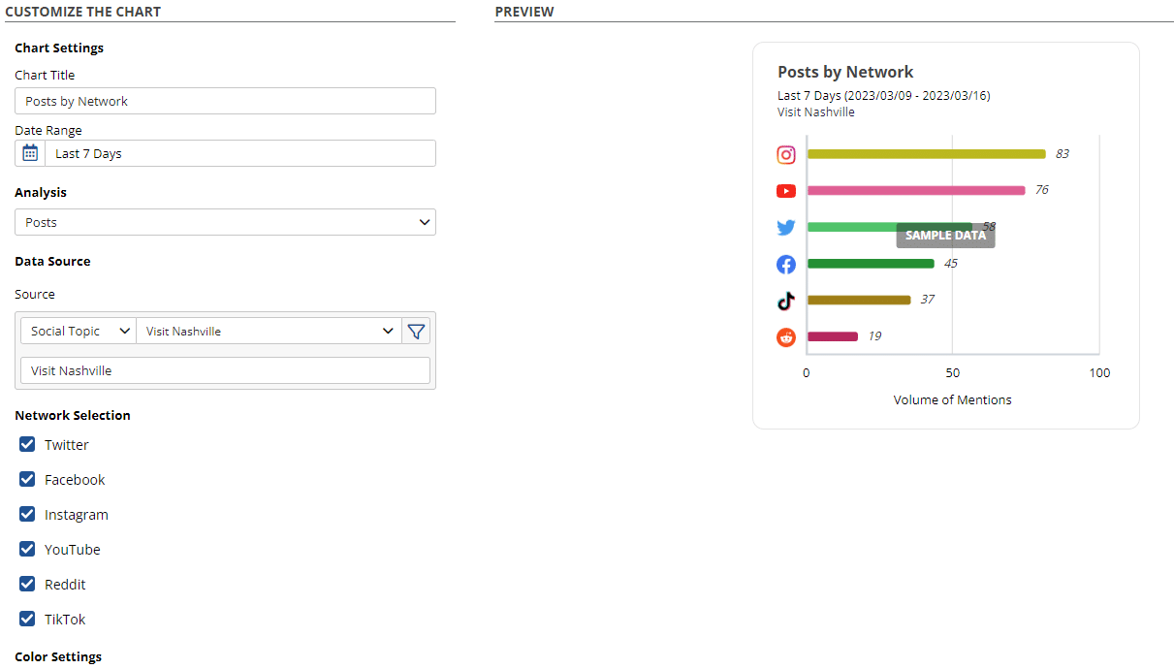Toggle the Facebook network checkbox
This screenshot has height=669, width=1174.
click(28, 480)
